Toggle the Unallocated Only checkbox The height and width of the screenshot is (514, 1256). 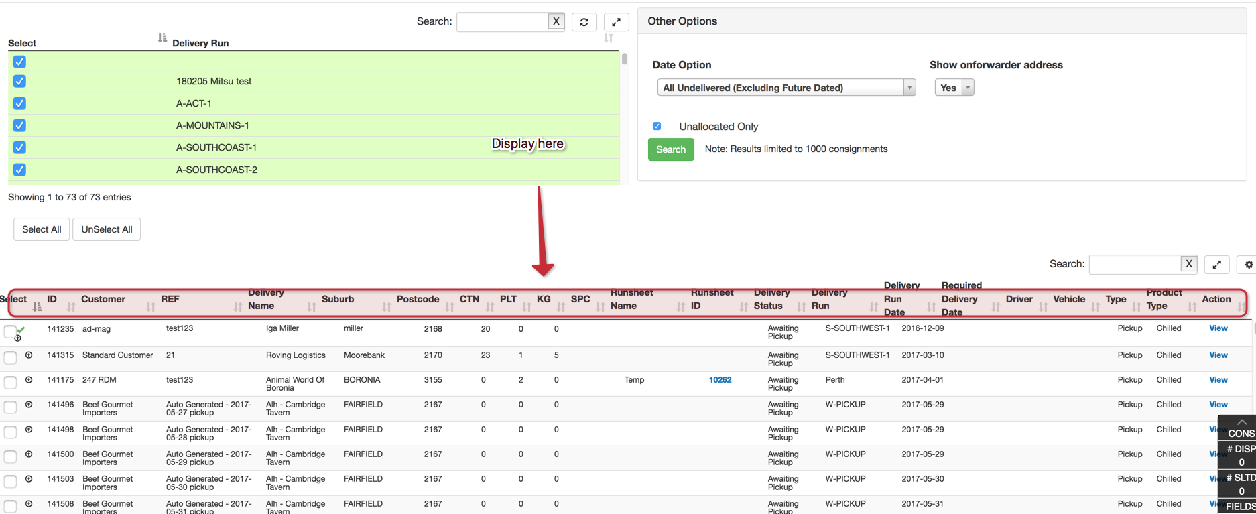coord(657,126)
